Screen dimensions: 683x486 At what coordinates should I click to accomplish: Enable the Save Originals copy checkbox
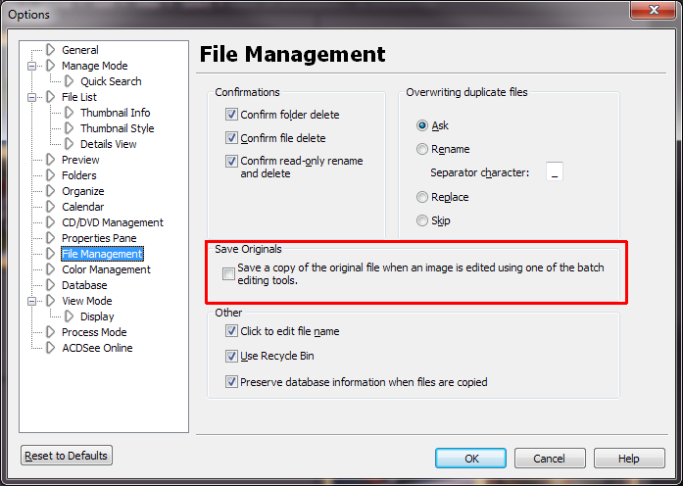coord(228,273)
